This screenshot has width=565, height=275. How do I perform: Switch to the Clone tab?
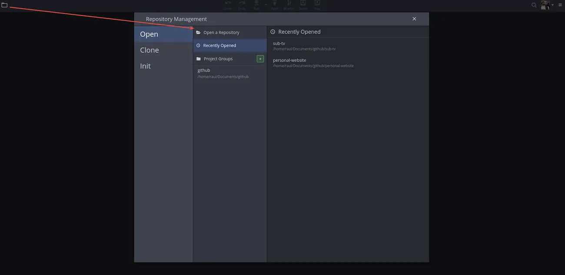[163, 50]
